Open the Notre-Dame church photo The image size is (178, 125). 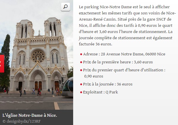[x=36, y=55]
